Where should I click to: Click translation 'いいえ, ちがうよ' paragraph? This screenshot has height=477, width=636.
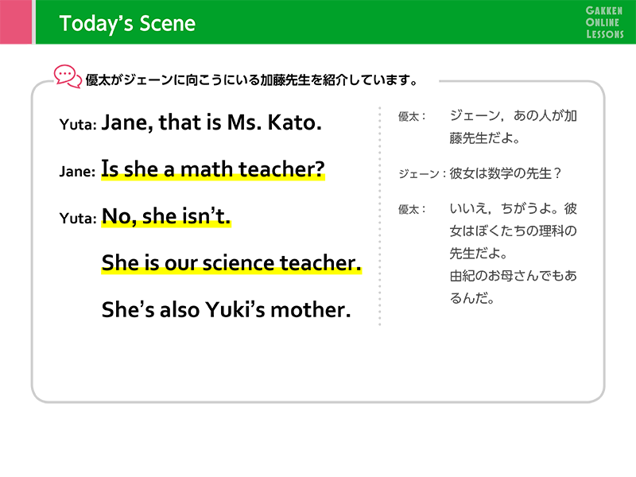click(x=513, y=231)
